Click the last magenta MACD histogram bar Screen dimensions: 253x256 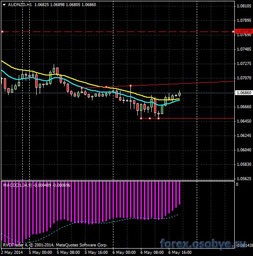[x=180, y=193]
